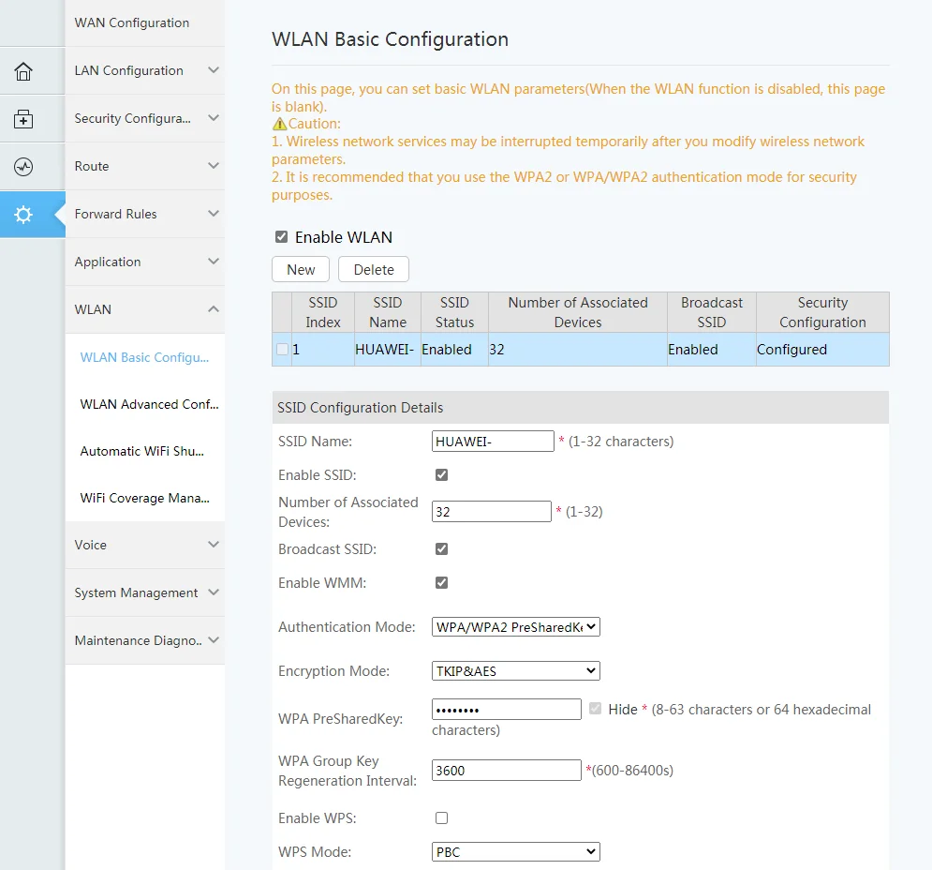Select the settings gear icon
Screen dimensions: 932x870
pyautogui.click(x=23, y=215)
